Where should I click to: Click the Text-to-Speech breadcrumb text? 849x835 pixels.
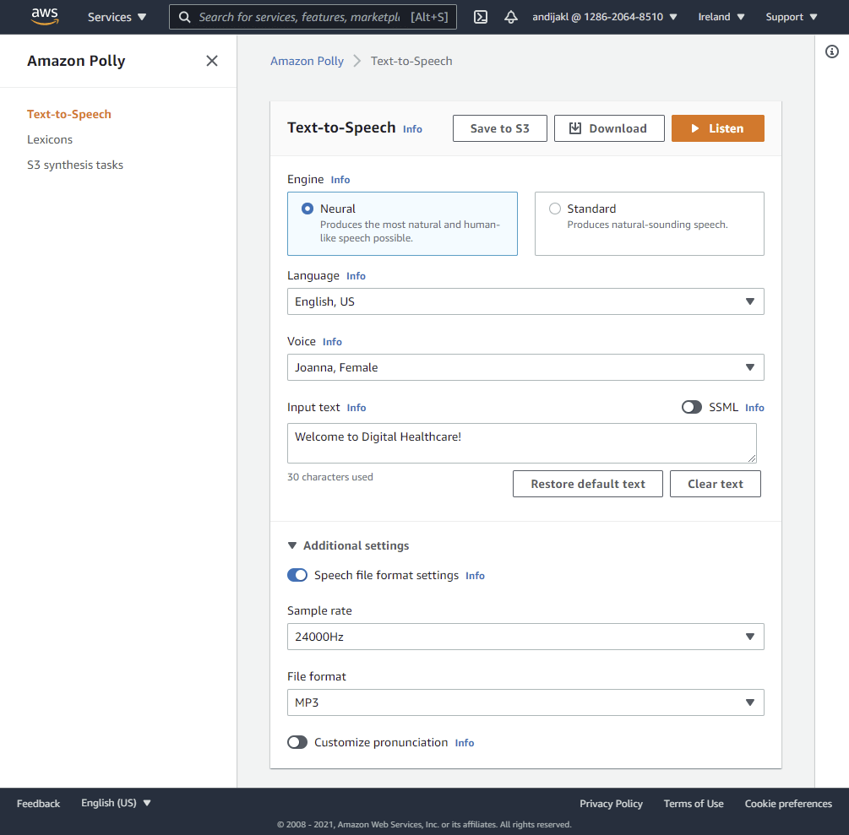point(411,61)
